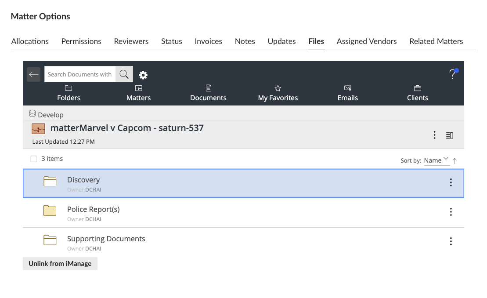The width and height of the screenshot is (487, 298).
Task: Open the settings gear icon
Action: pos(143,75)
